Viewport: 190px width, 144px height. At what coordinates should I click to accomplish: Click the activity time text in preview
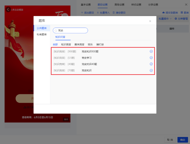click(38, 117)
